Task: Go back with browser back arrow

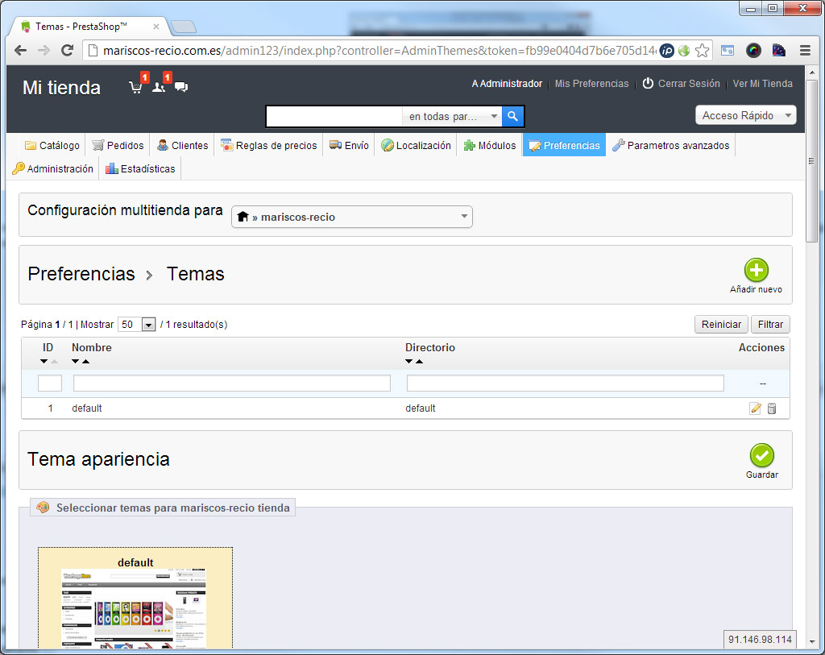Action: pos(20,51)
